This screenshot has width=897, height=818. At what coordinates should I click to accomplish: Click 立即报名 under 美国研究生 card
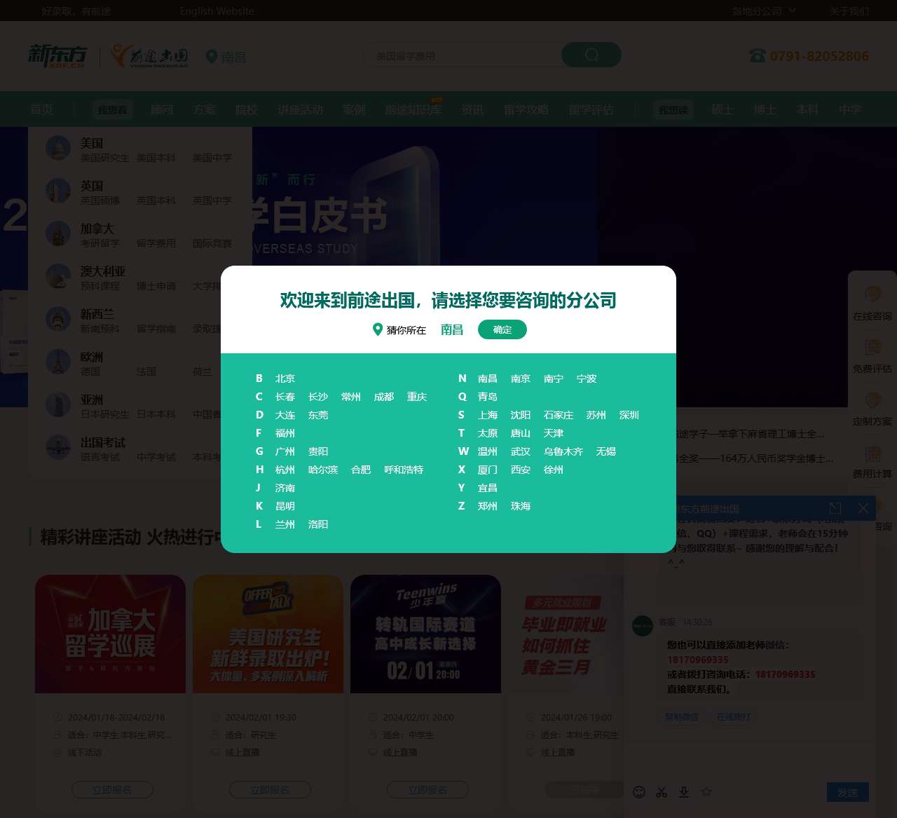point(270,790)
